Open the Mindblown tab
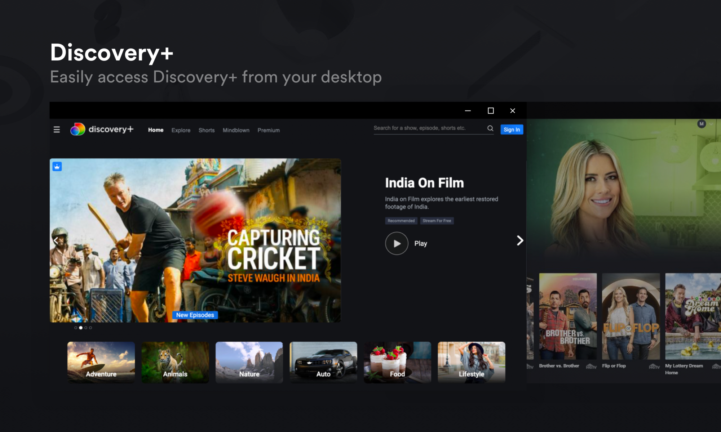The height and width of the screenshot is (432, 721). 236,130
